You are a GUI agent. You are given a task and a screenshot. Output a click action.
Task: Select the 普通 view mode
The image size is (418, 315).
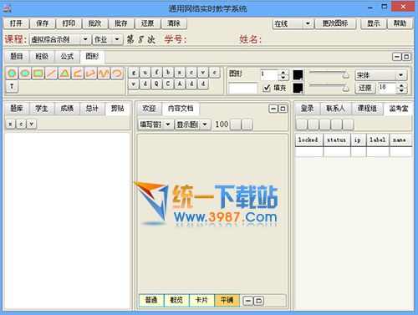click(x=151, y=300)
